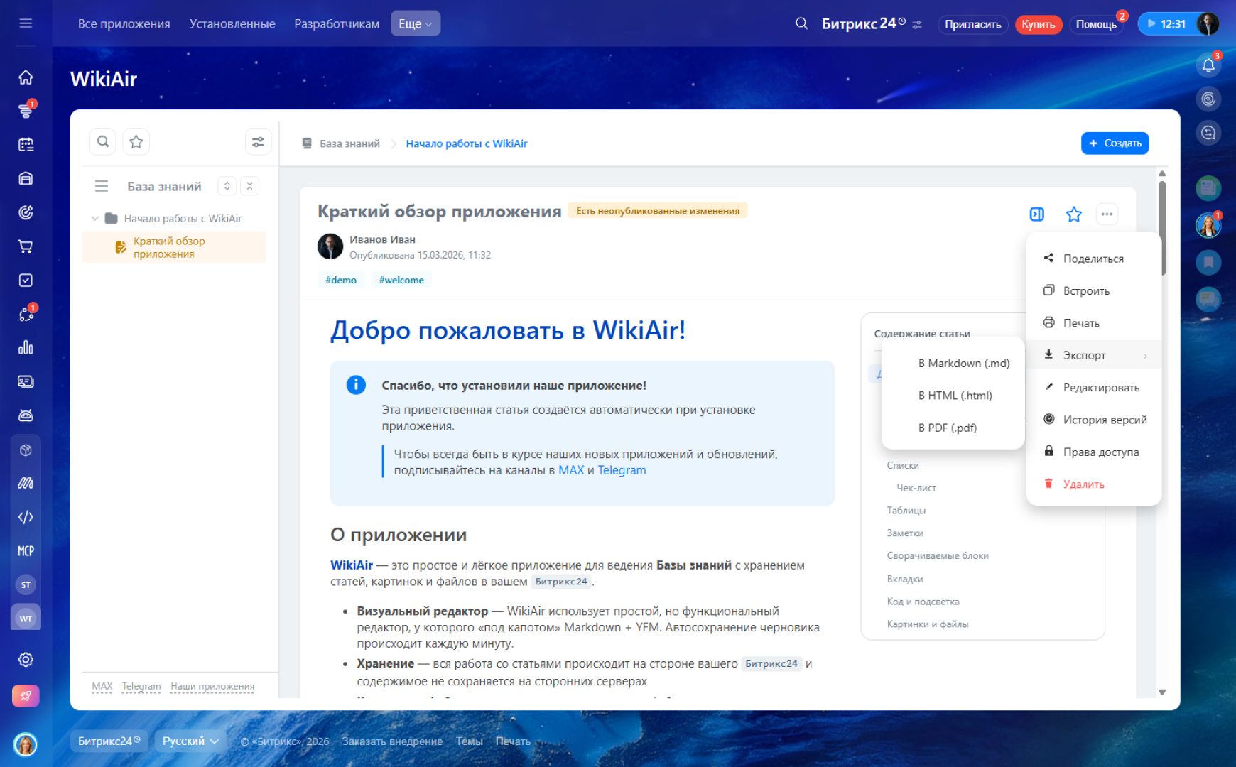Expand the 'Экспорт' submenu item
This screenshot has width=1236, height=767.
(x=1094, y=355)
